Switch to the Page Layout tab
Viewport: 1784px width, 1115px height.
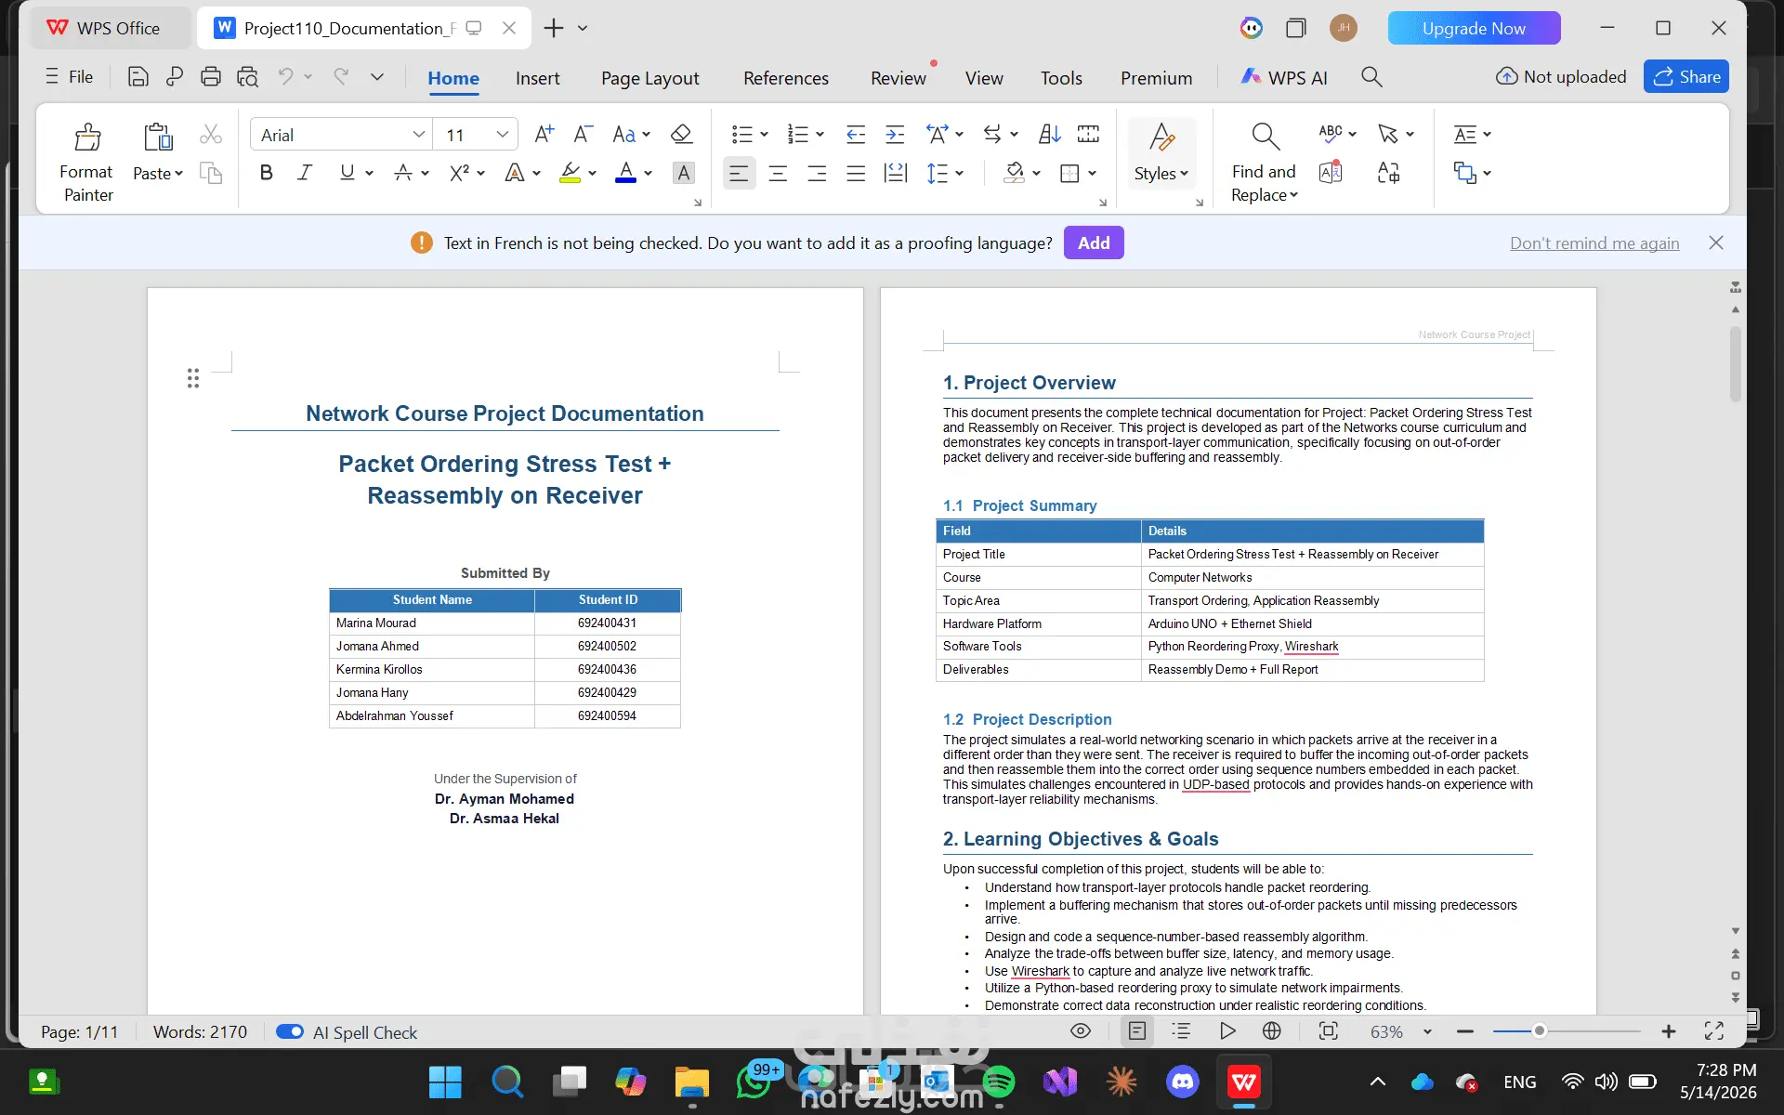(650, 78)
